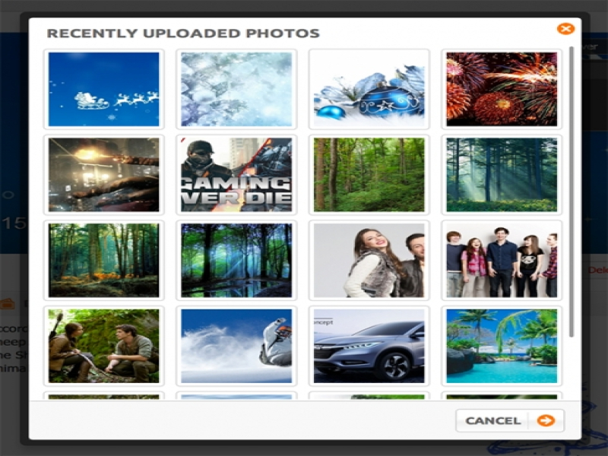608x456 pixels.
Task: Select the Santa sleigh silhouette photo
Action: (x=104, y=89)
